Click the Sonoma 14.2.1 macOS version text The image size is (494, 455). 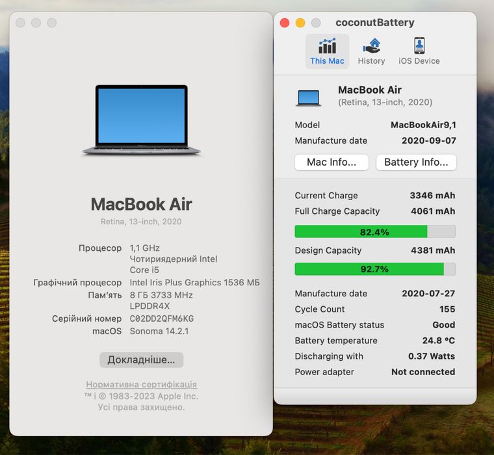(x=159, y=331)
